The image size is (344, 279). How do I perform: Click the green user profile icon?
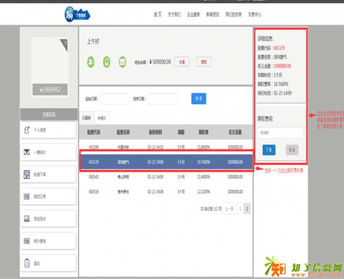91,62
